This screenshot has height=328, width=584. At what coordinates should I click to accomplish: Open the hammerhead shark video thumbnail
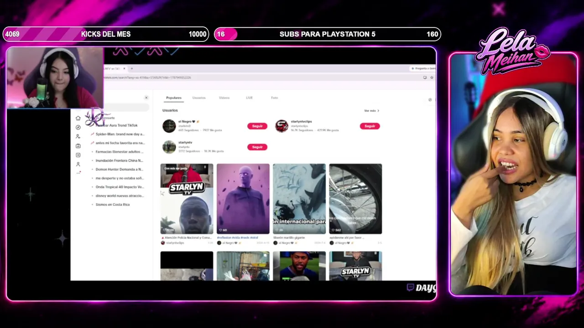[299, 199]
